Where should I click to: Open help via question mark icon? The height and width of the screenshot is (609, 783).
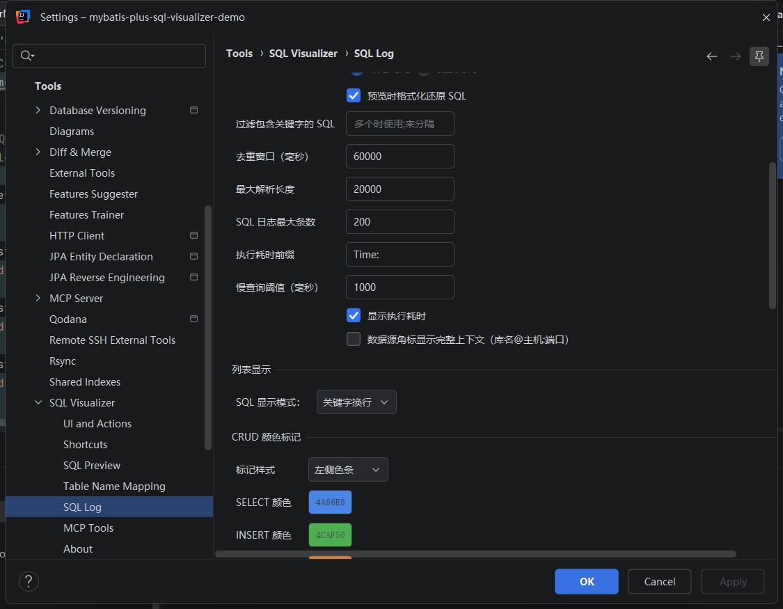coord(29,581)
